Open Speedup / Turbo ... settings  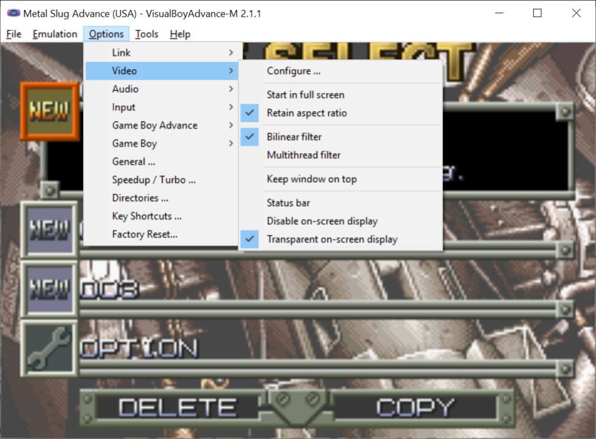click(x=162, y=180)
